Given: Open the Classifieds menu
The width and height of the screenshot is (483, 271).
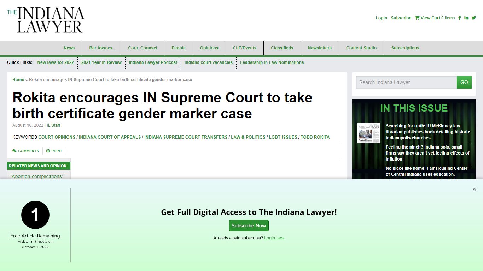Looking at the screenshot, I should pos(282,48).
